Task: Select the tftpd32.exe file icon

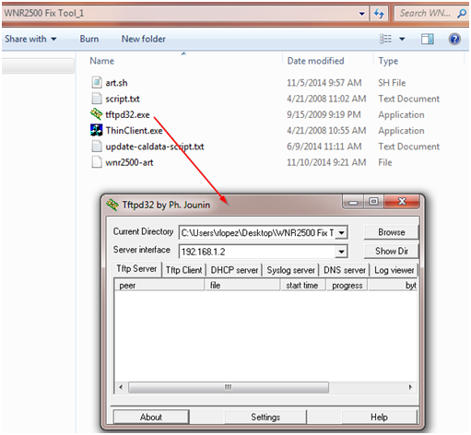Action: click(96, 114)
